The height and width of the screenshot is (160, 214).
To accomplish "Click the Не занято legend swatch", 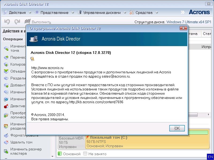I will (x=85, y=154).
